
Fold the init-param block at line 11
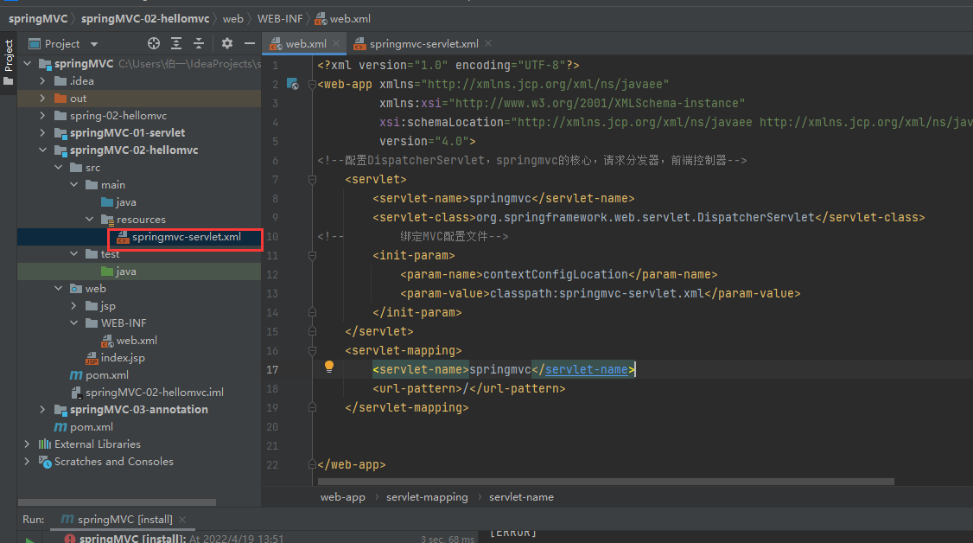[x=312, y=255]
